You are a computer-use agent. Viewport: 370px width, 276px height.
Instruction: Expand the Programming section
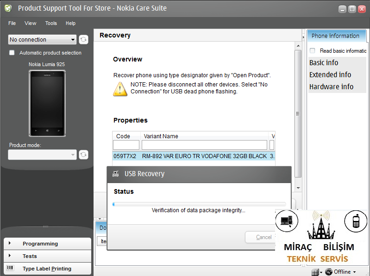pyautogui.click(x=47, y=244)
